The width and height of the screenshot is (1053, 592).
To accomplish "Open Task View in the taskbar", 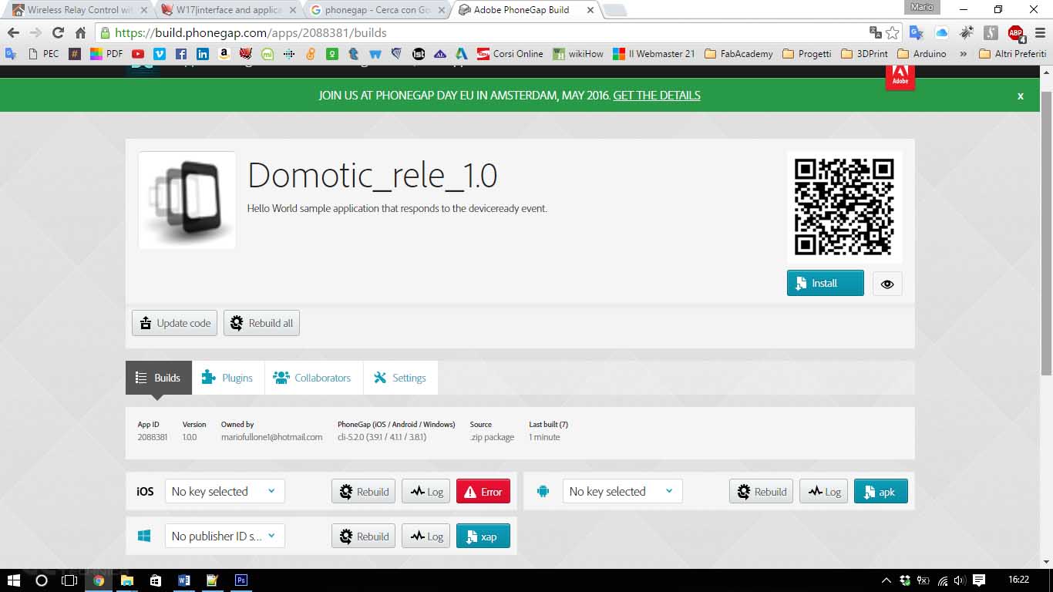I will [x=69, y=580].
